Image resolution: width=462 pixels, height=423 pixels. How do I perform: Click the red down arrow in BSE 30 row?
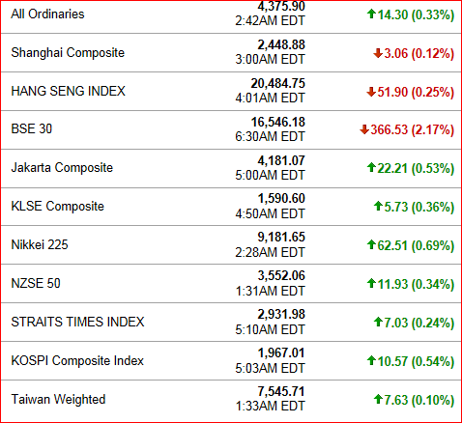pos(364,129)
